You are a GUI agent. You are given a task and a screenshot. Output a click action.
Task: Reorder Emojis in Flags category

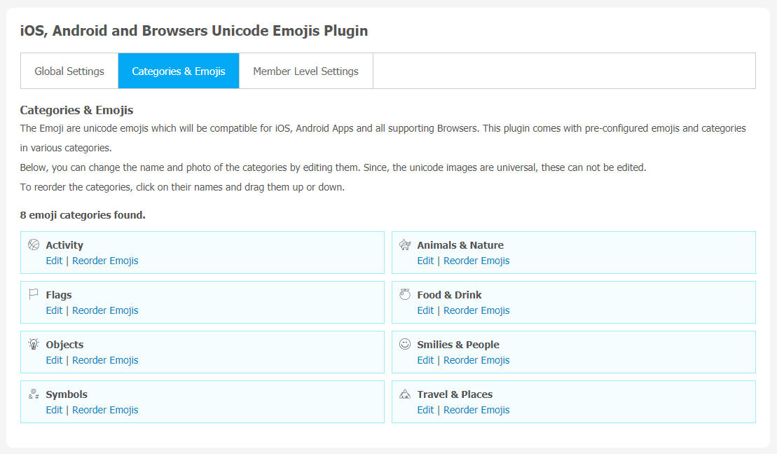click(105, 310)
